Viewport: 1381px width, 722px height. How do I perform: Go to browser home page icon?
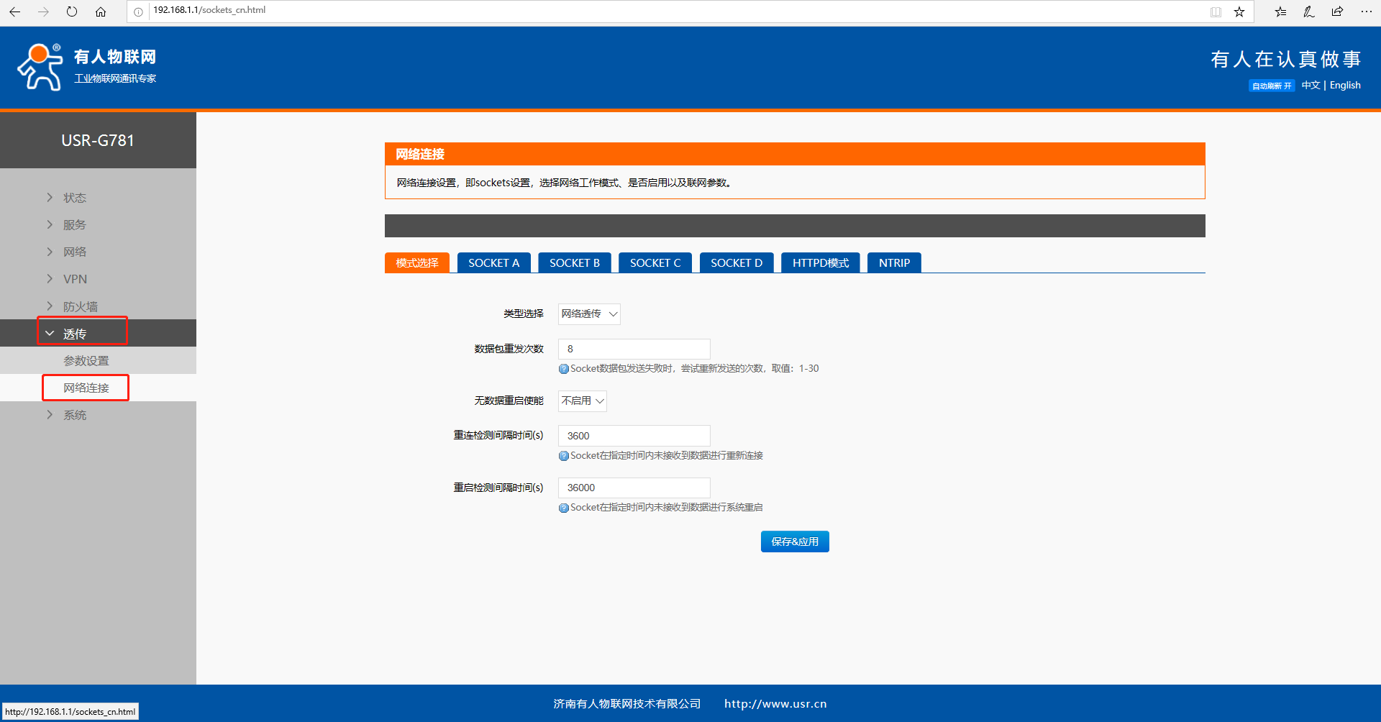[101, 12]
